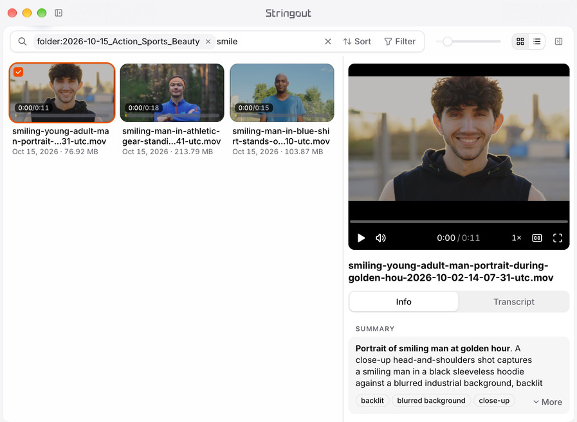Switch to list view
Viewport: 577px width, 422px height.
click(537, 42)
